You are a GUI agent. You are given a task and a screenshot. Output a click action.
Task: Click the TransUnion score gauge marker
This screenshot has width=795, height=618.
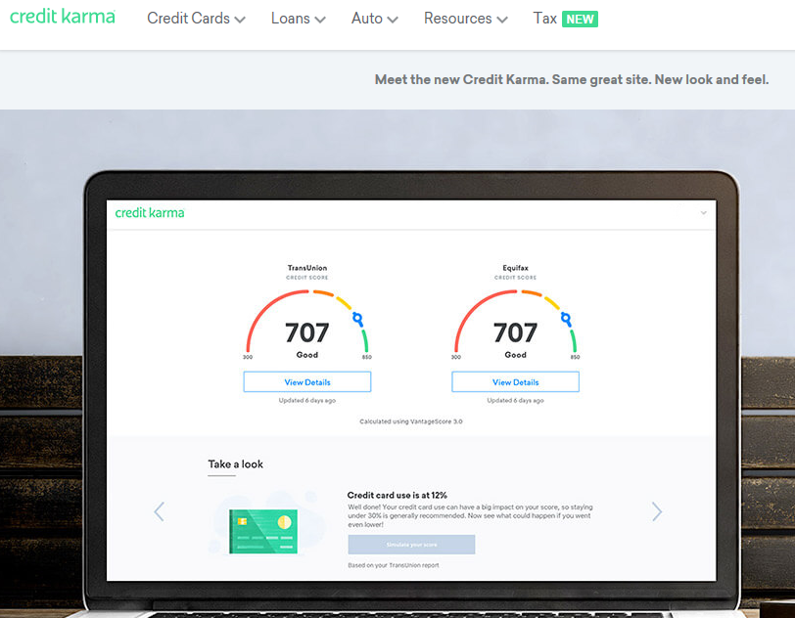[358, 318]
